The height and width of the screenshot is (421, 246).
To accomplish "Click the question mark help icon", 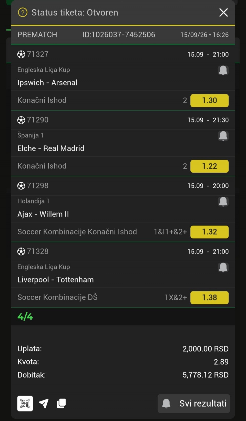I will point(23,12).
